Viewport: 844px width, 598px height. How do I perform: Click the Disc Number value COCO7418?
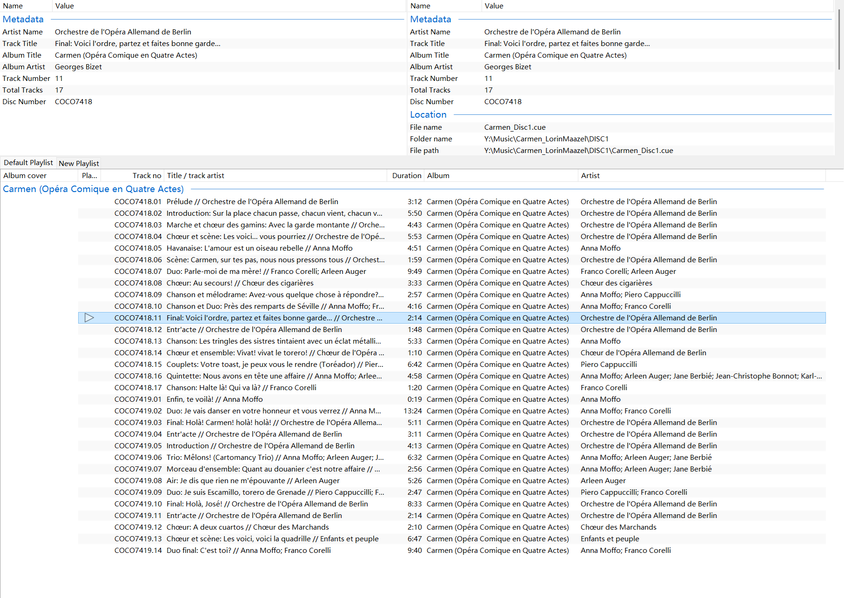(73, 101)
